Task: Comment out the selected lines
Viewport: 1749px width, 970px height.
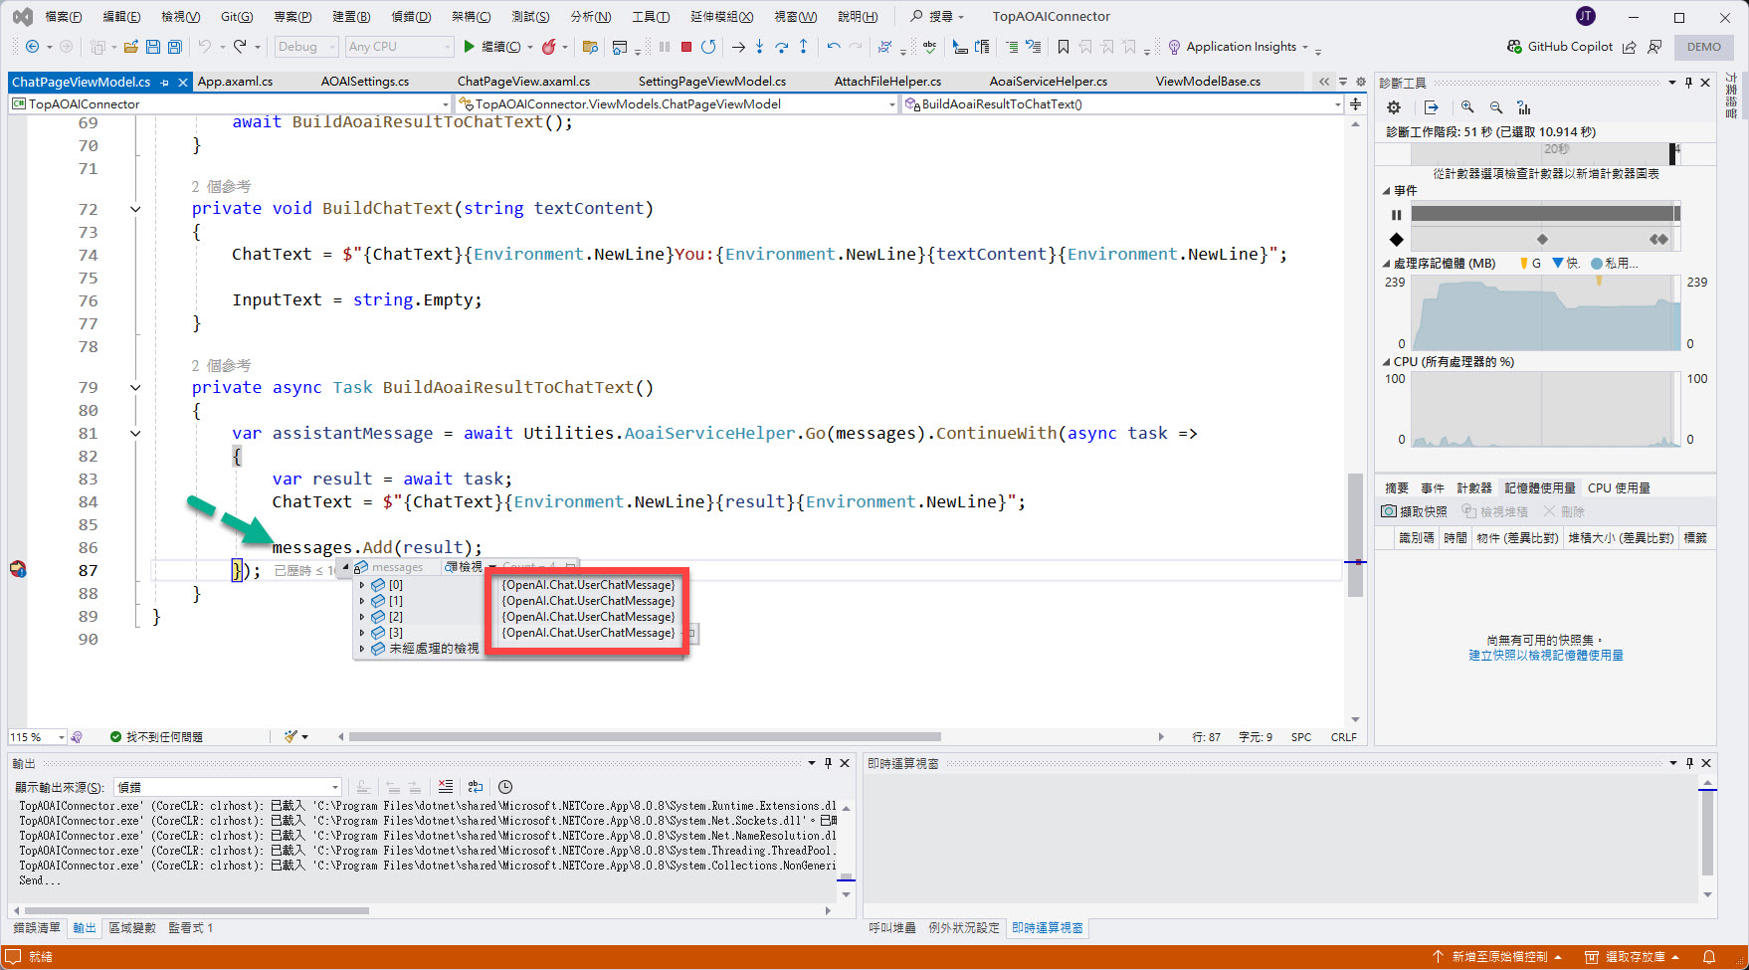Action: click(x=1012, y=47)
